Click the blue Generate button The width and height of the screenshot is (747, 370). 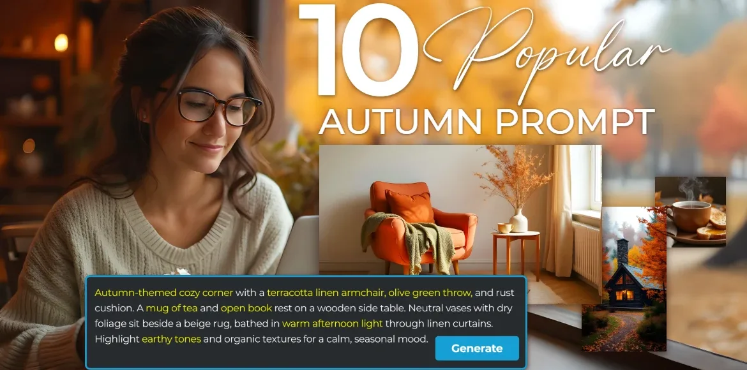point(477,348)
